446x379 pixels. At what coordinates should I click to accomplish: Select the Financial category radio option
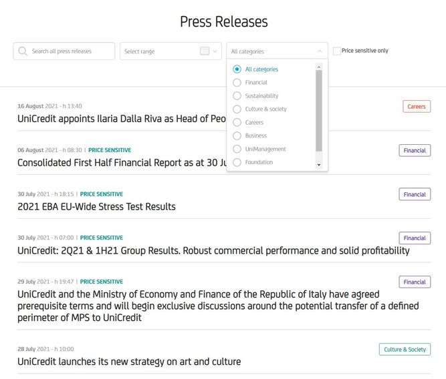(x=237, y=83)
